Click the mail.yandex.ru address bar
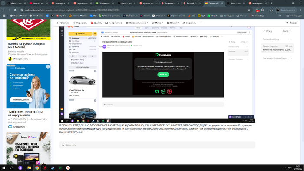Viewport: 304px width, 171px height. click(x=134, y=10)
